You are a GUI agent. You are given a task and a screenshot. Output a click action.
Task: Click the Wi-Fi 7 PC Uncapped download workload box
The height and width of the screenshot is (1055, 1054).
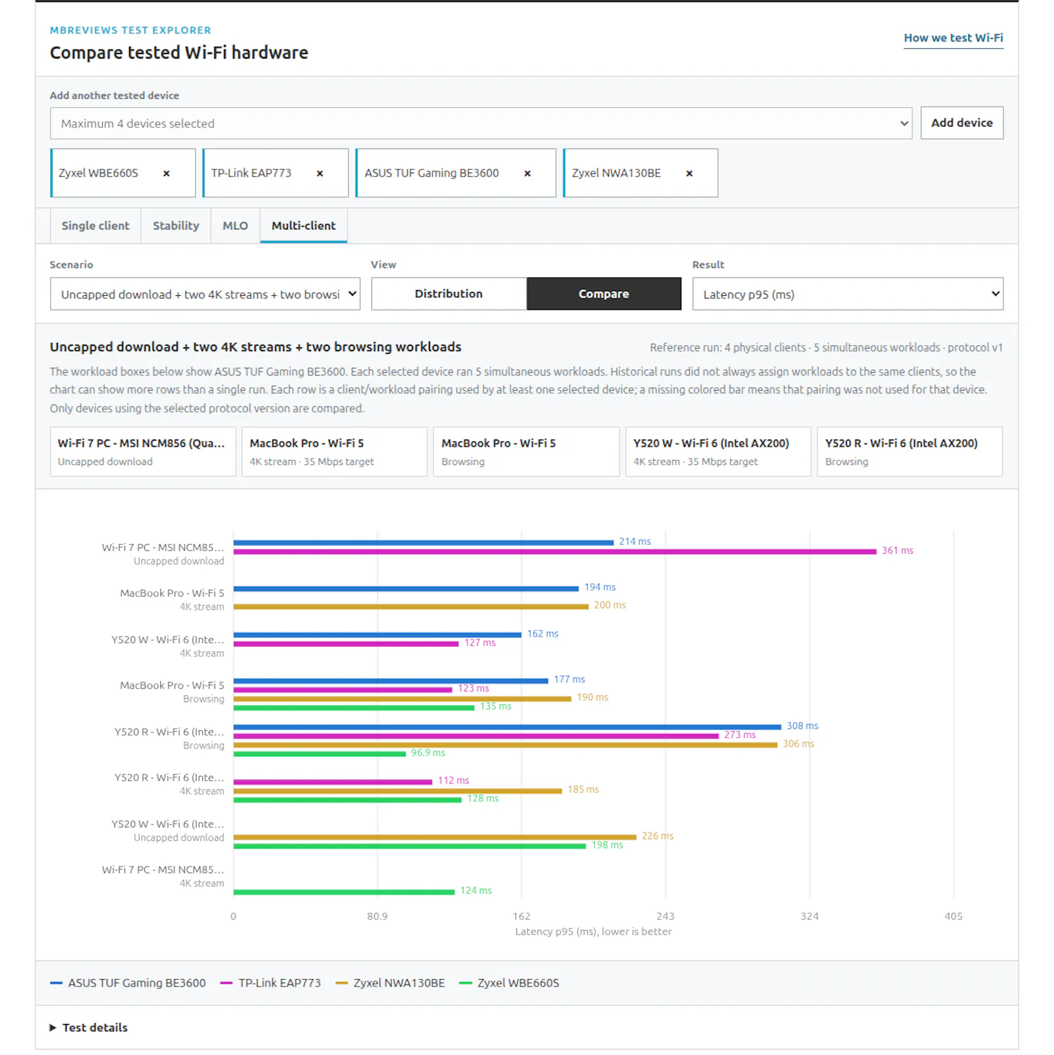tap(143, 452)
